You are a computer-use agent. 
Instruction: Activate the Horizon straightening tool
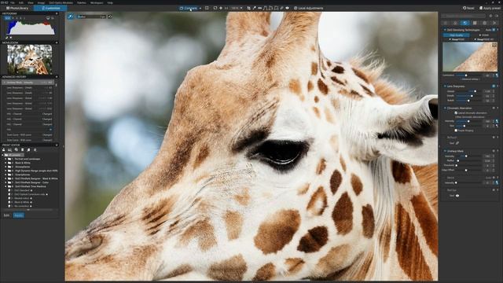(x=259, y=8)
